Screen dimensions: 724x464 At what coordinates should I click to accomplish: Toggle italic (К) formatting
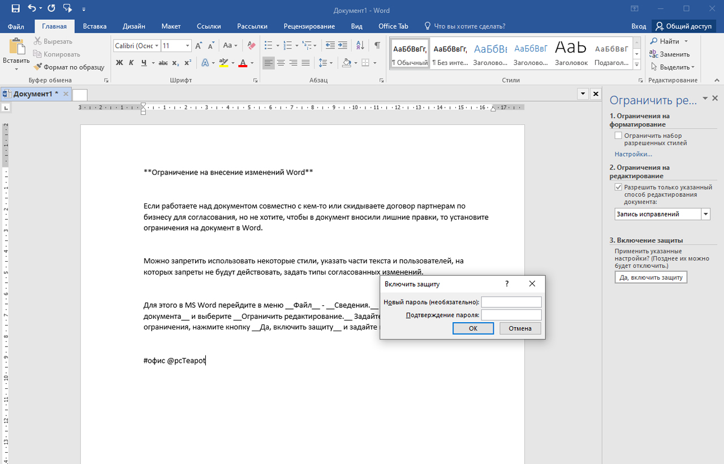[131, 63]
